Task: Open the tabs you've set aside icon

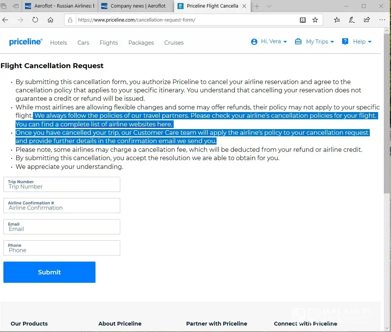Action: click(x=3, y=6)
